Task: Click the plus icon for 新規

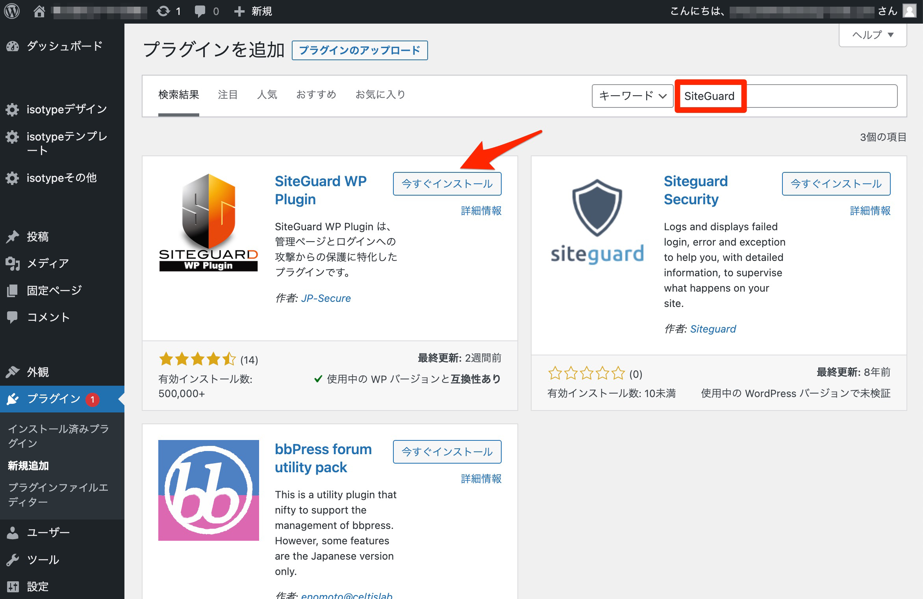Action: [239, 11]
